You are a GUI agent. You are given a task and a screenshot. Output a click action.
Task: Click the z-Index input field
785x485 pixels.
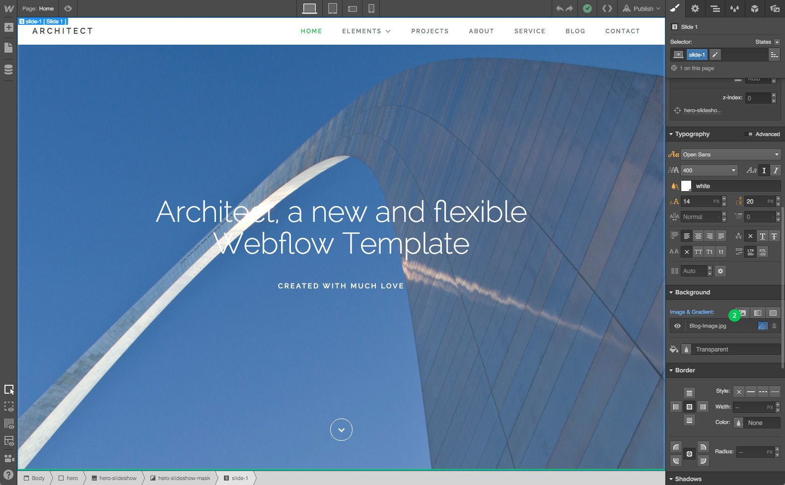coord(758,98)
